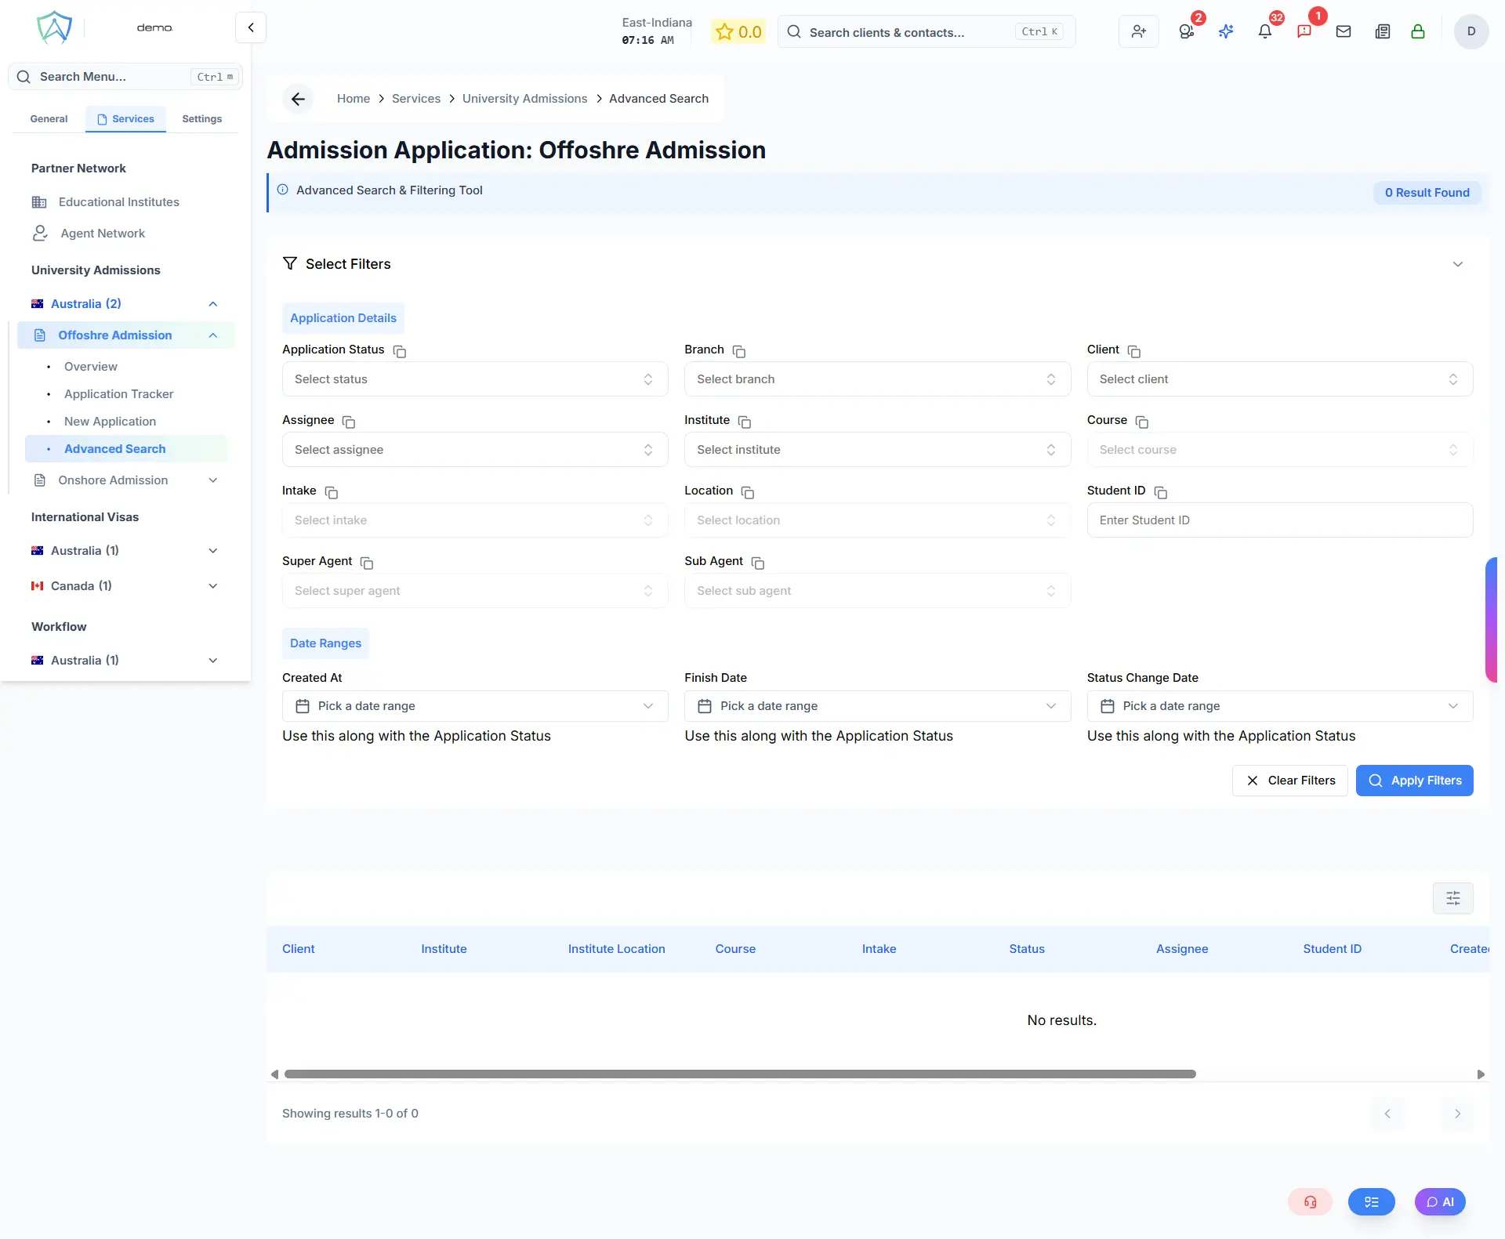Open the Date Ranges filter tab
The width and height of the screenshot is (1505, 1239).
(x=325, y=643)
